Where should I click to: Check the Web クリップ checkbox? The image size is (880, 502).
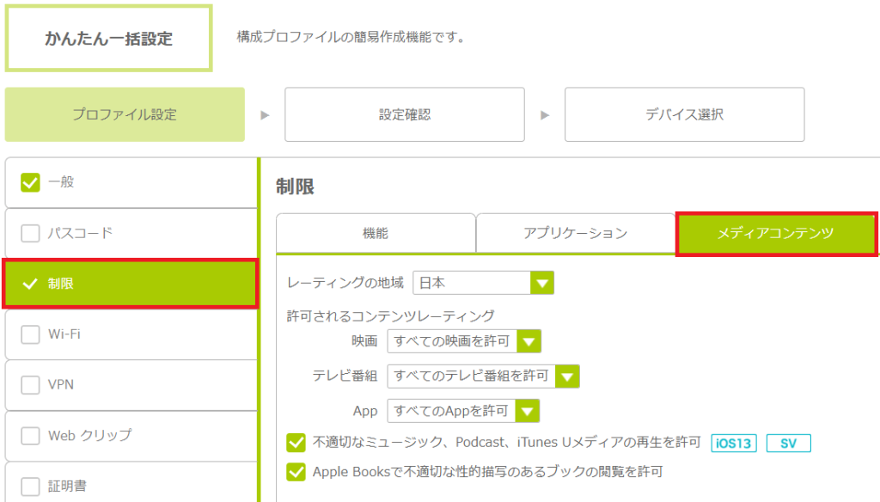30,435
